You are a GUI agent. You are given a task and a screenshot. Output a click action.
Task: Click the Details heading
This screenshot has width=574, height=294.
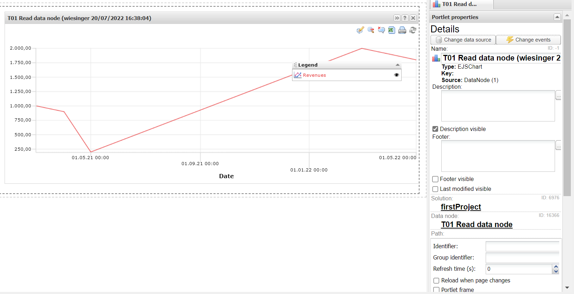445,29
